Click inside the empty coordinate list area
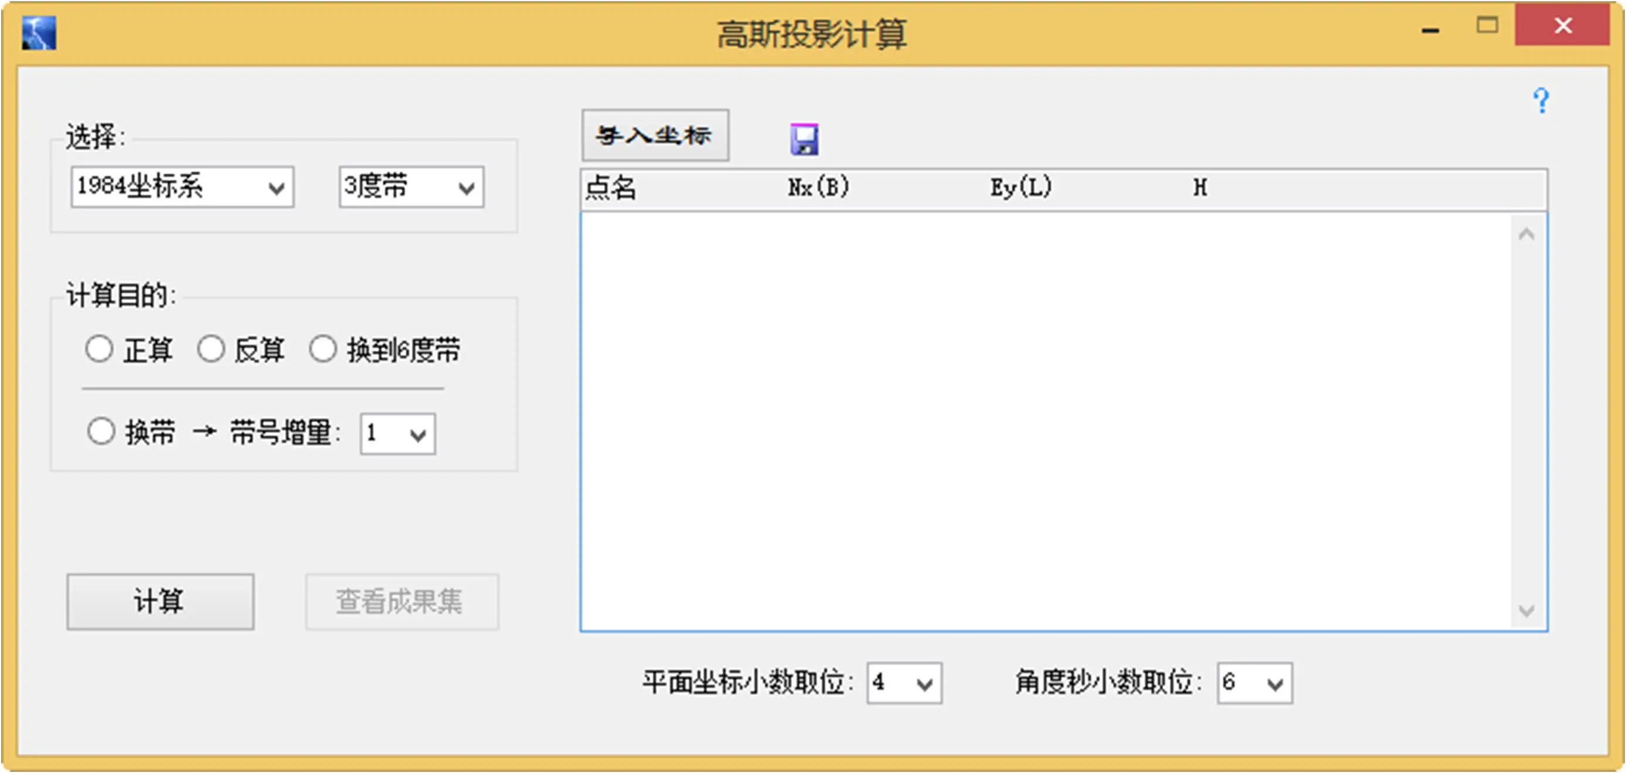 point(1045,421)
